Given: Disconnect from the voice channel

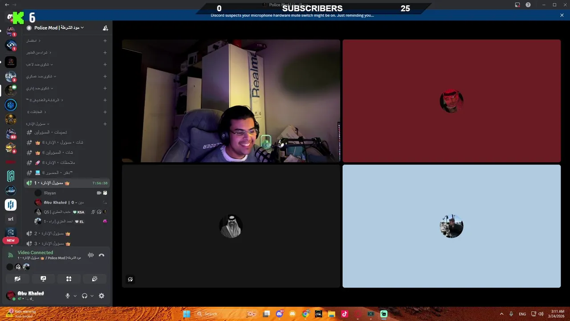Looking at the screenshot, I should (102, 255).
